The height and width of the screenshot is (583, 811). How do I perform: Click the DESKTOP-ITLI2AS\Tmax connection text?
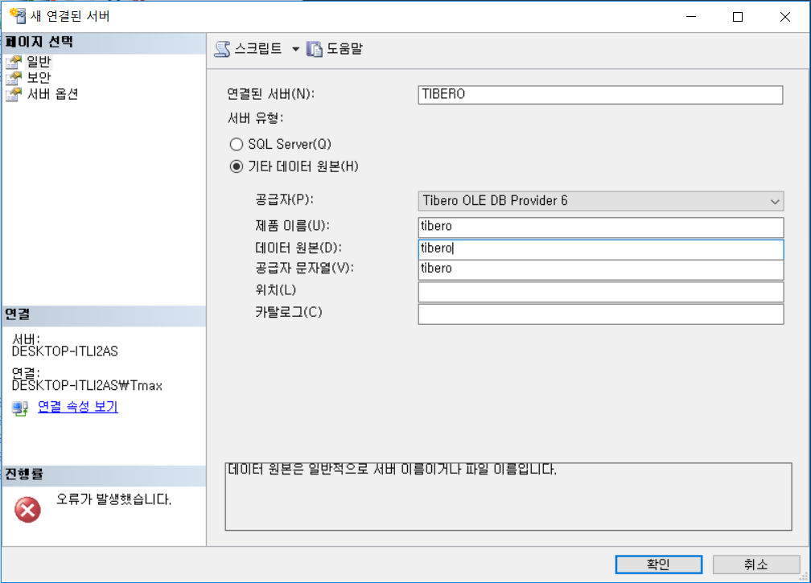click(x=87, y=385)
